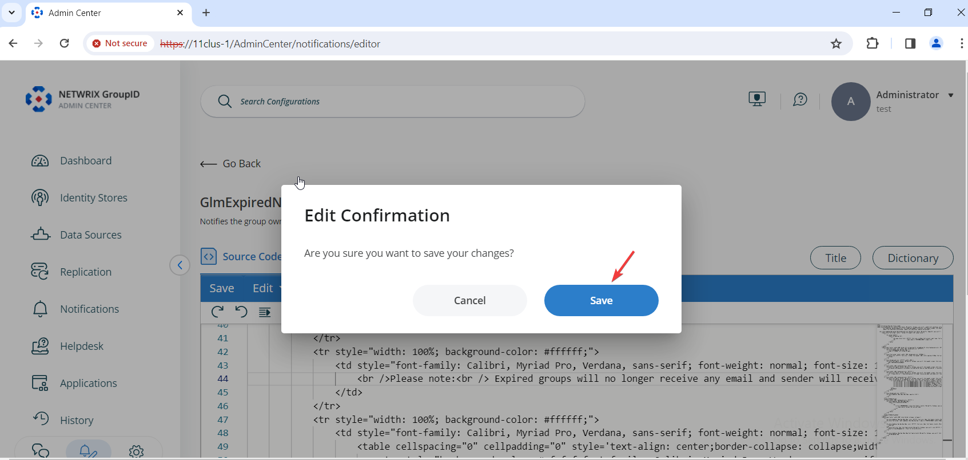Viewport: 968px width, 460px height.
Task: Toggle the browser side panel icon
Action: [910, 43]
